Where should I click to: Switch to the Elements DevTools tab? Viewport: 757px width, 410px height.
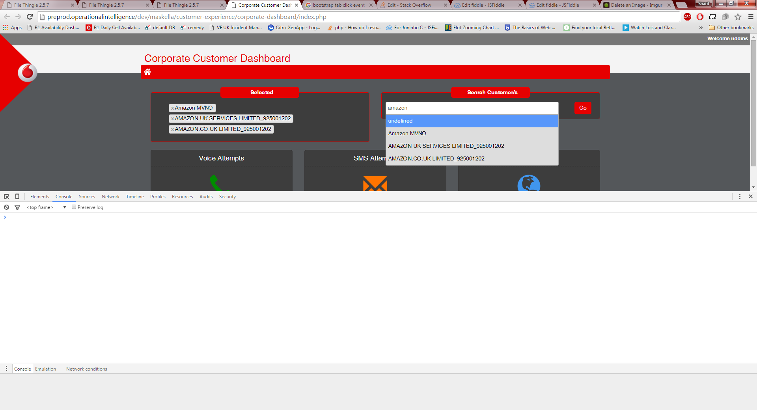(40, 197)
